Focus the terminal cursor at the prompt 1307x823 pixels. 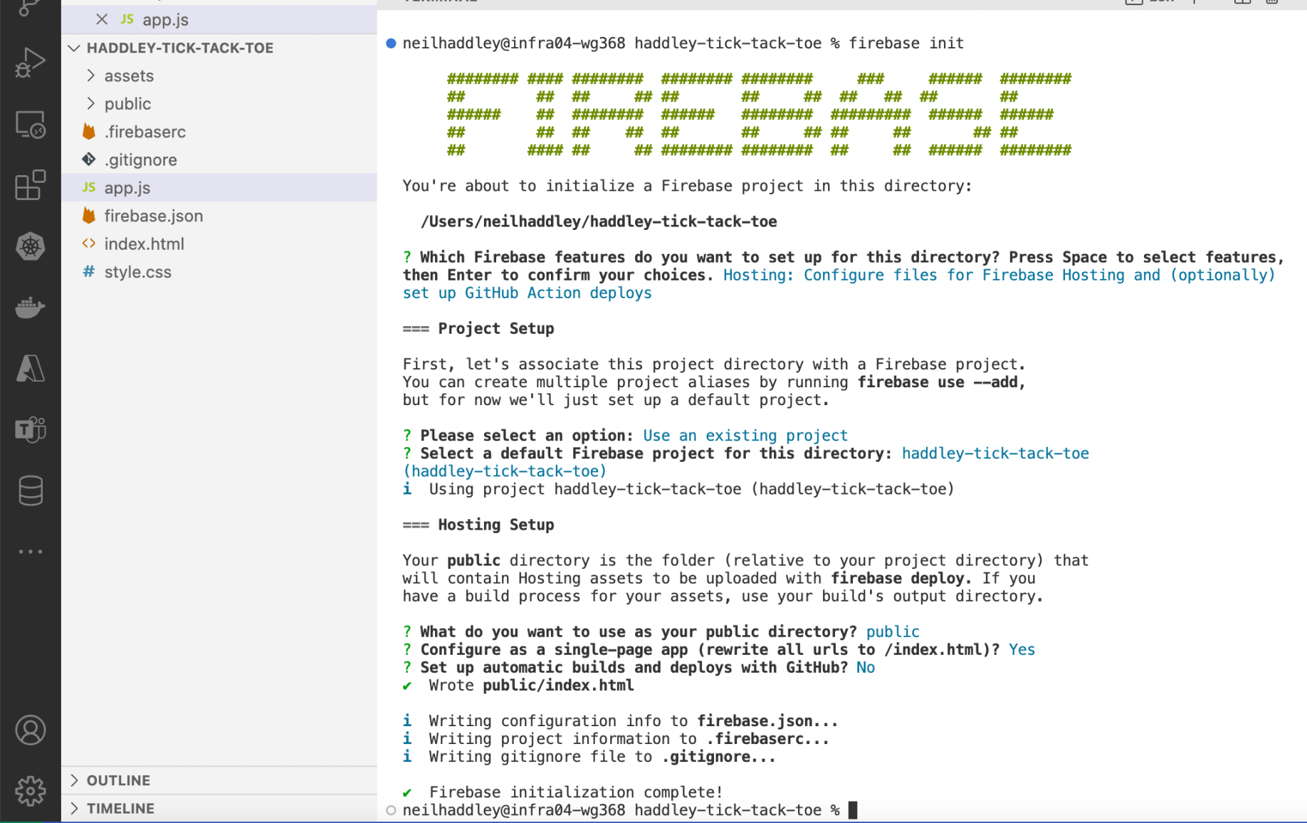[853, 810]
